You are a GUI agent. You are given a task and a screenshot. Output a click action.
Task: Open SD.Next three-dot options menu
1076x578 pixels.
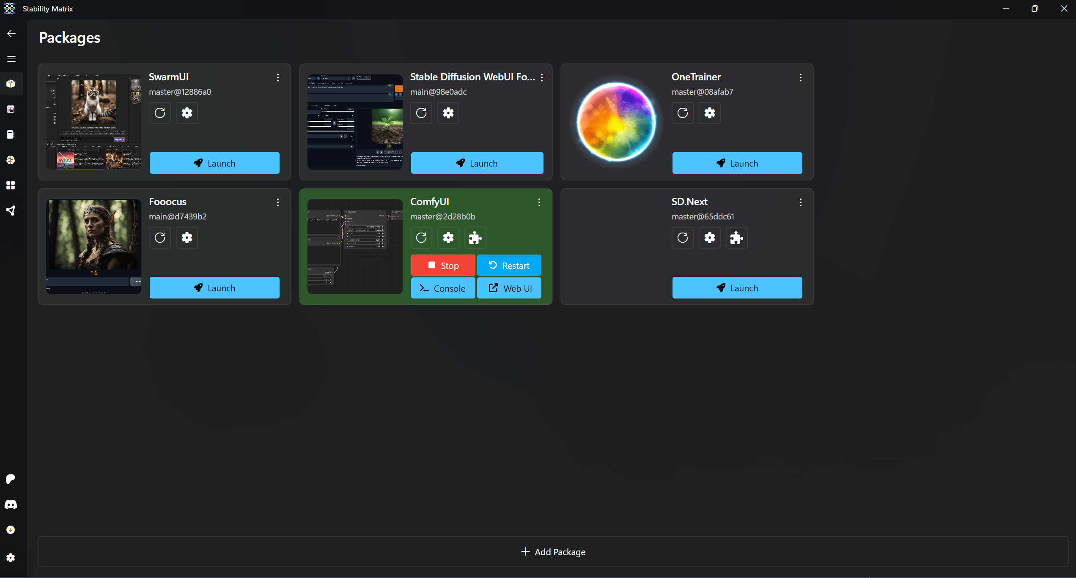coord(801,202)
